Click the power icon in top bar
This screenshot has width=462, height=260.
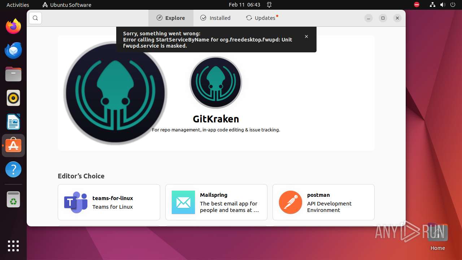point(453,5)
